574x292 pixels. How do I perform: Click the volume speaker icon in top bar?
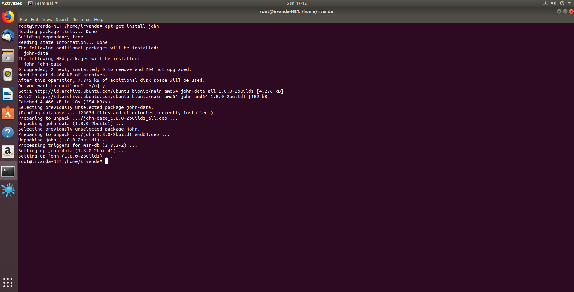point(554,3)
